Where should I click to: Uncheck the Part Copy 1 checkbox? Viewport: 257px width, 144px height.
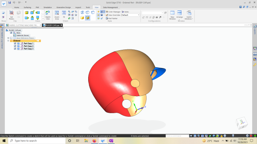click(x=15, y=44)
